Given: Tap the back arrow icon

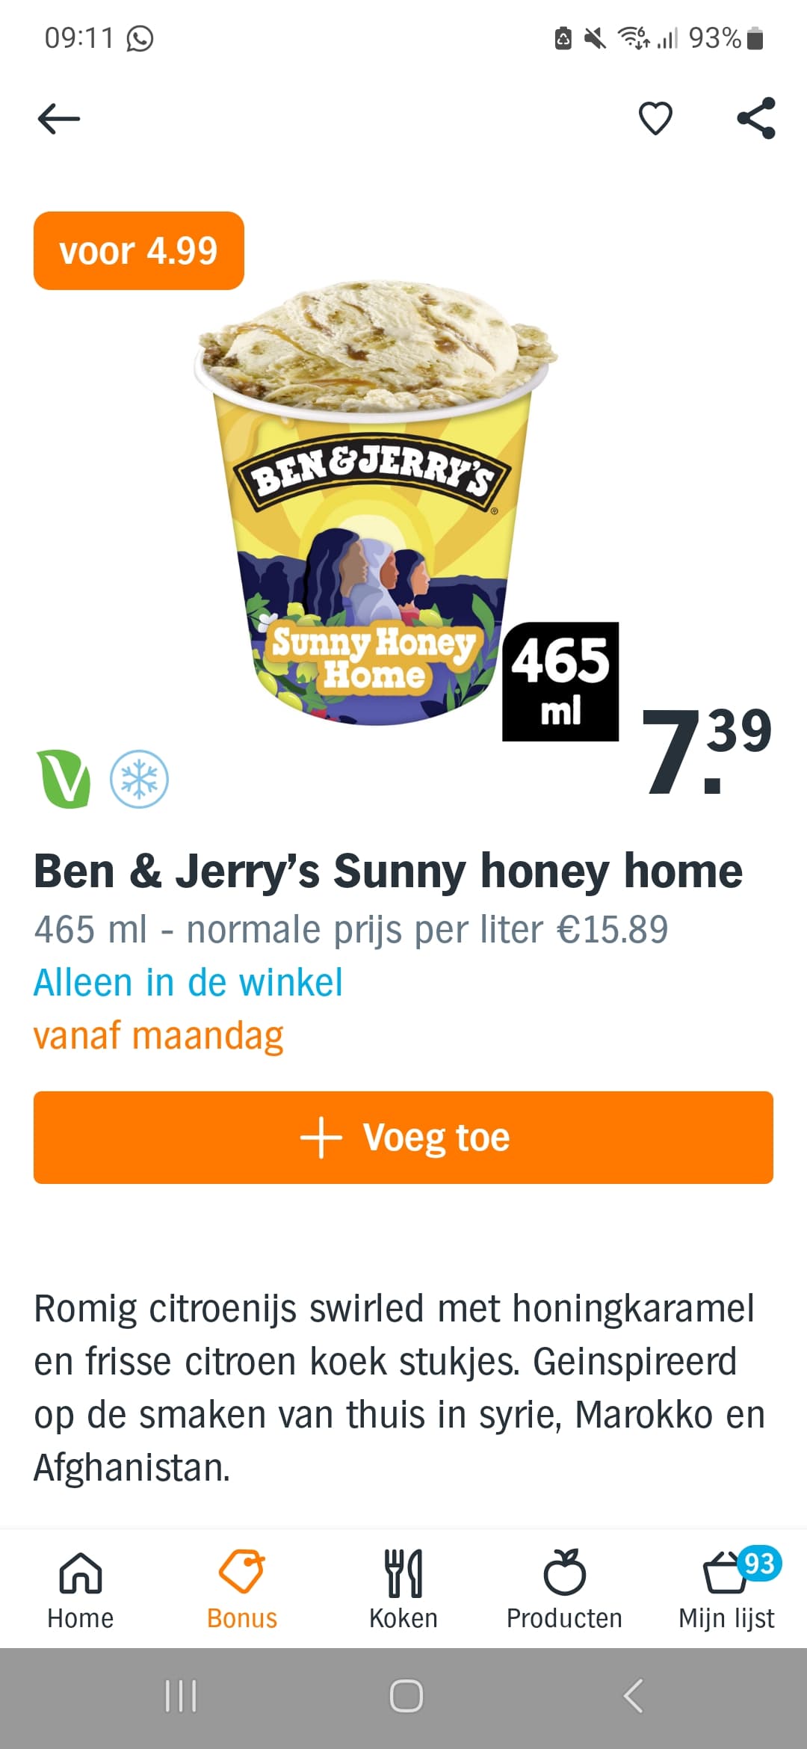Looking at the screenshot, I should [x=58, y=119].
